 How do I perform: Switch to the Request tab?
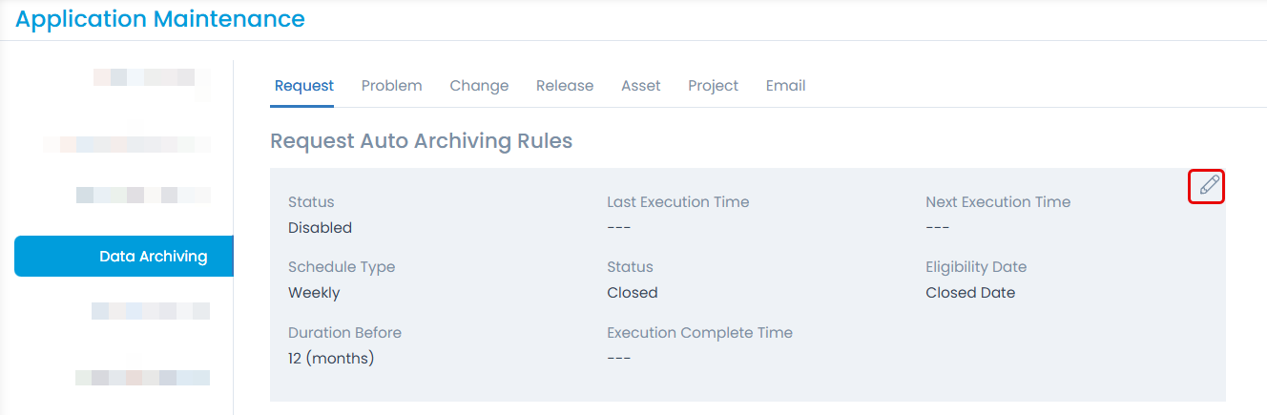[304, 86]
